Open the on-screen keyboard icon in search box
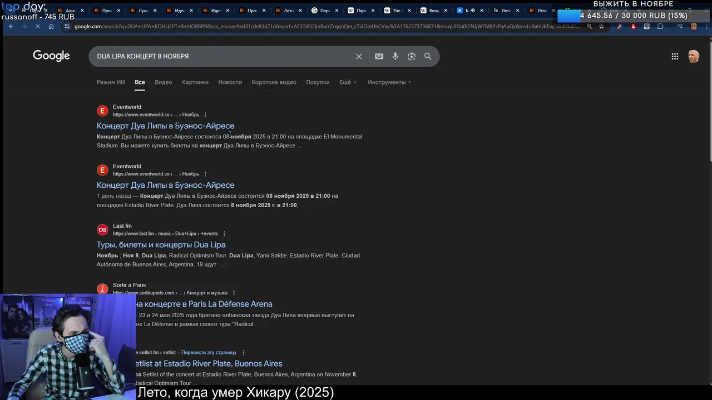The width and height of the screenshot is (712, 400). [379, 56]
